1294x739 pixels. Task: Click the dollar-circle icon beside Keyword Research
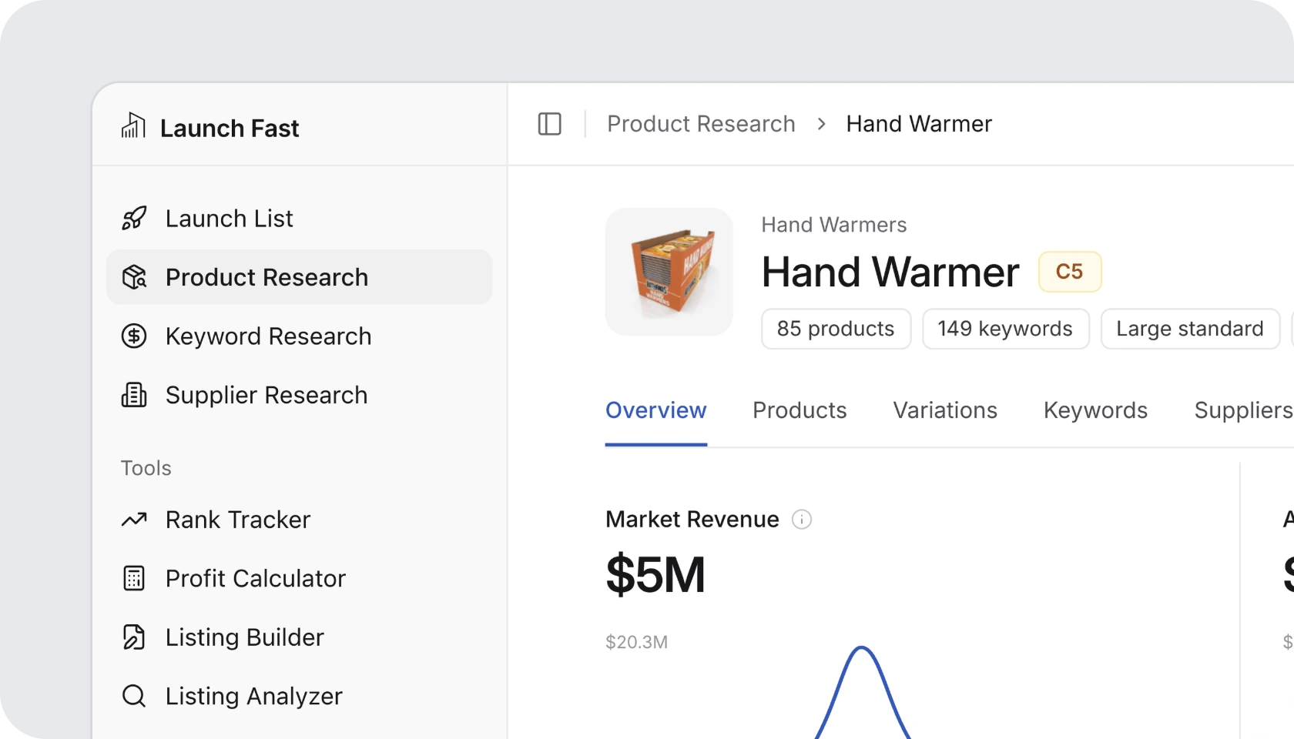[134, 336]
